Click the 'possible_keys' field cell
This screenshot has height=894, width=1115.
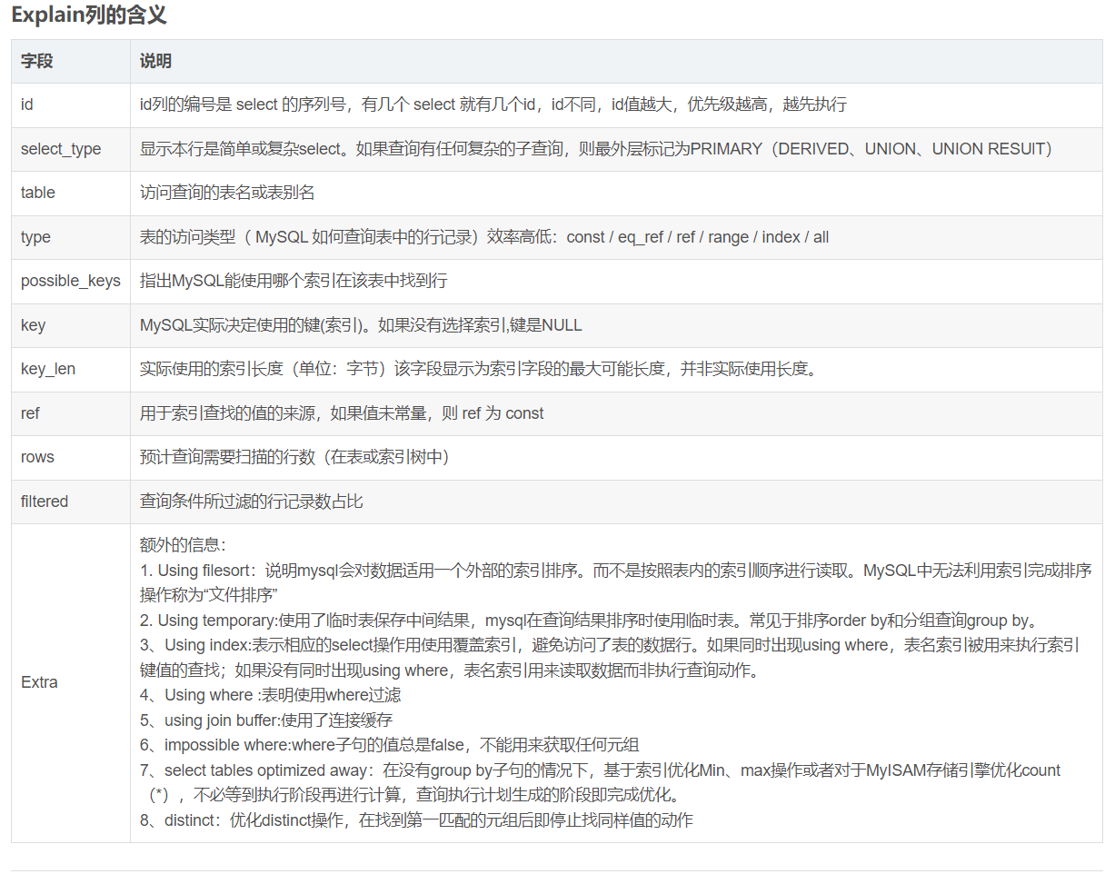[71, 281]
